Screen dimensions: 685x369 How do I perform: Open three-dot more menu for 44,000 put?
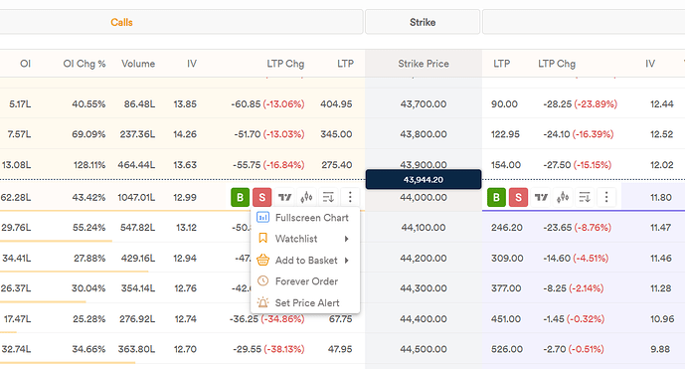coord(606,197)
